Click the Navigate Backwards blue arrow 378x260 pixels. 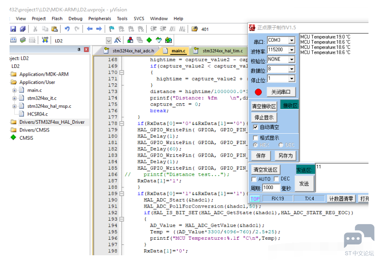90,29
